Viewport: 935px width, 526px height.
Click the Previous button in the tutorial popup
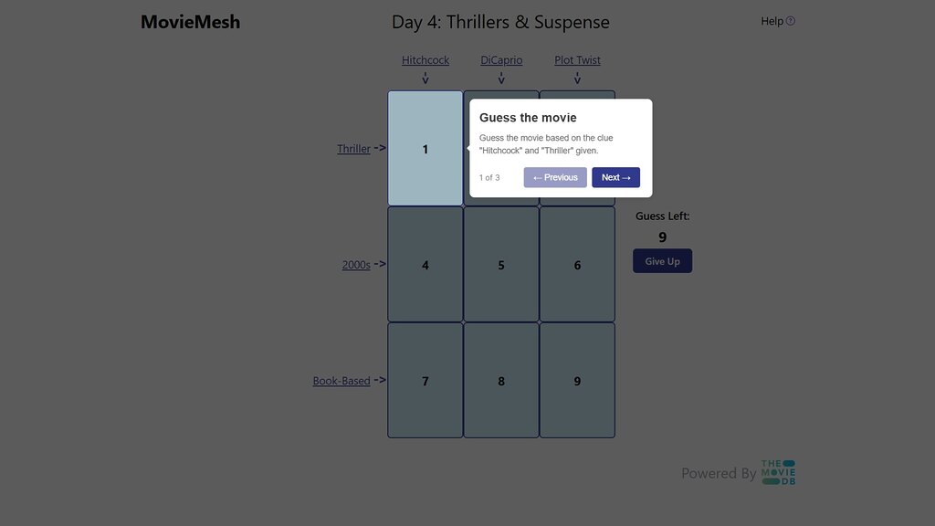[x=555, y=177]
